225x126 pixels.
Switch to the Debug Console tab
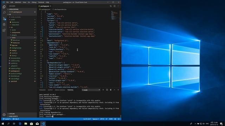tap(60, 90)
